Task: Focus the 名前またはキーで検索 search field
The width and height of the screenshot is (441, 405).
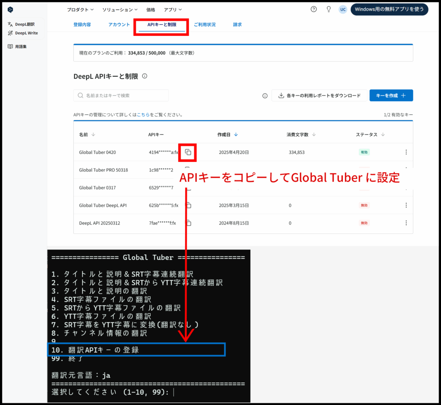Action: click(x=121, y=96)
